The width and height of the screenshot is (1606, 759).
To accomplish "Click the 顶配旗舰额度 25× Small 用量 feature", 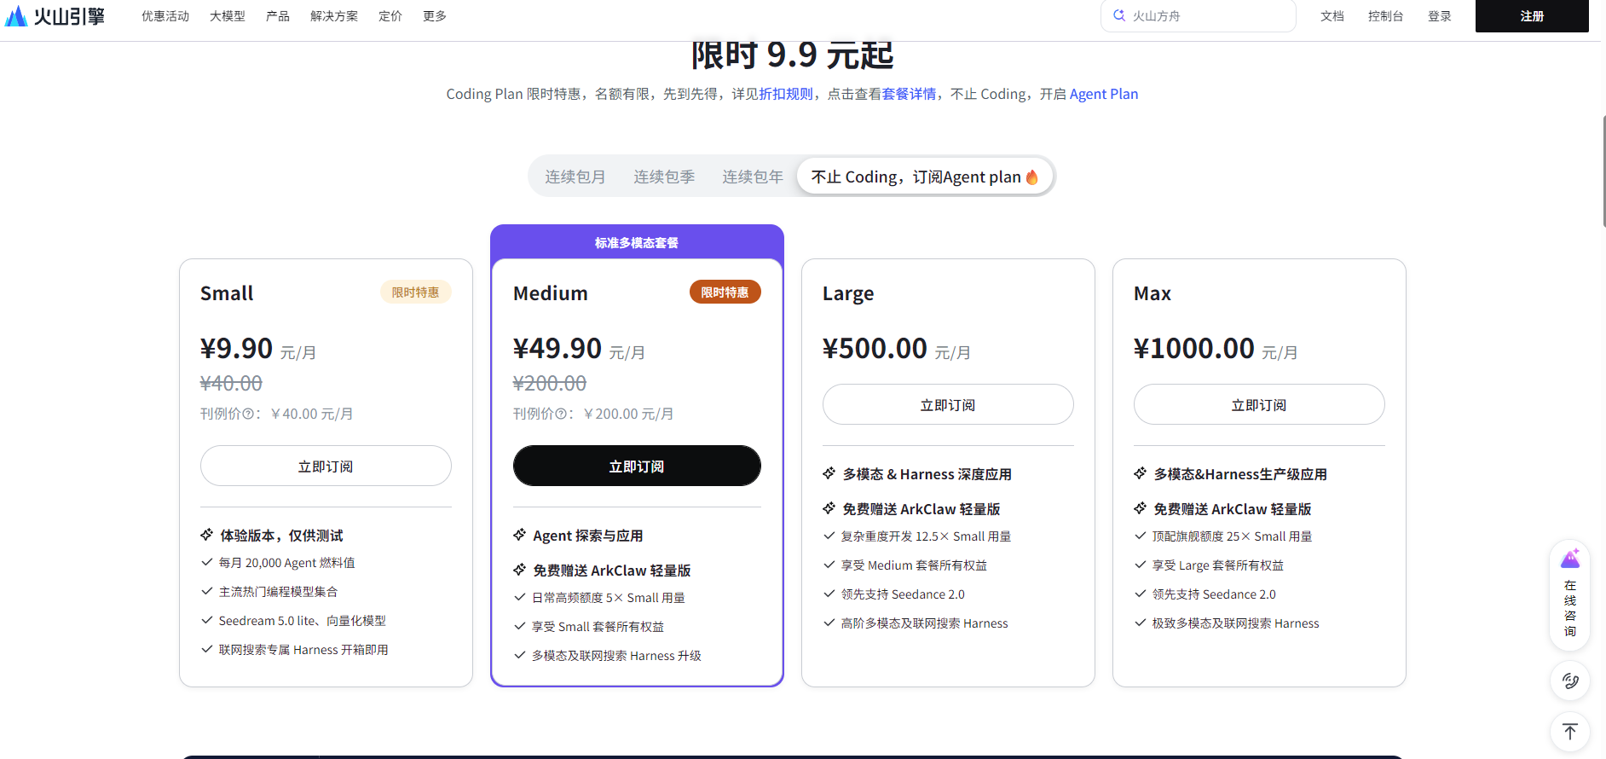I will [1232, 536].
